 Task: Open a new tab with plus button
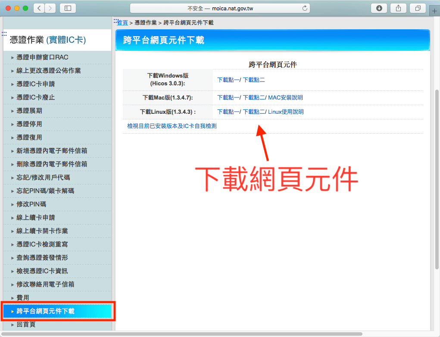click(434, 11)
